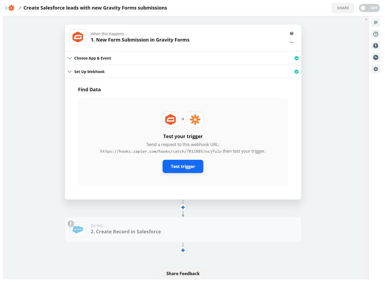Open the Zap history clock icon
Screen dimensions: 385x282
[x=375, y=57]
